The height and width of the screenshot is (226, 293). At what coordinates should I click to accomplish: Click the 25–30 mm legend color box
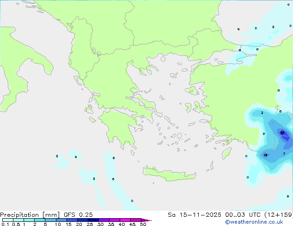pos(93,220)
